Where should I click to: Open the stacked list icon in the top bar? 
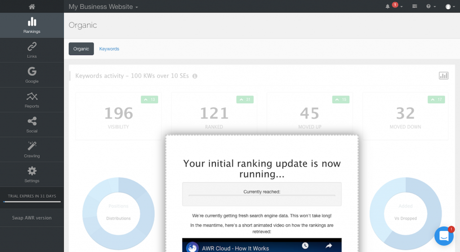coord(415,6)
